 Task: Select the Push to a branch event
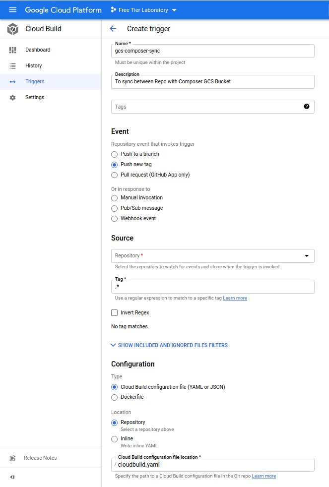(114, 154)
